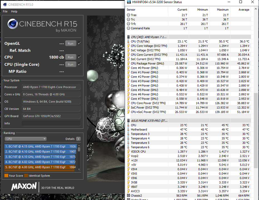259x200 pixels.
Task: Click the chip icon of ASUS PRIME X370-PRO group
Action: click(x=128, y=121)
